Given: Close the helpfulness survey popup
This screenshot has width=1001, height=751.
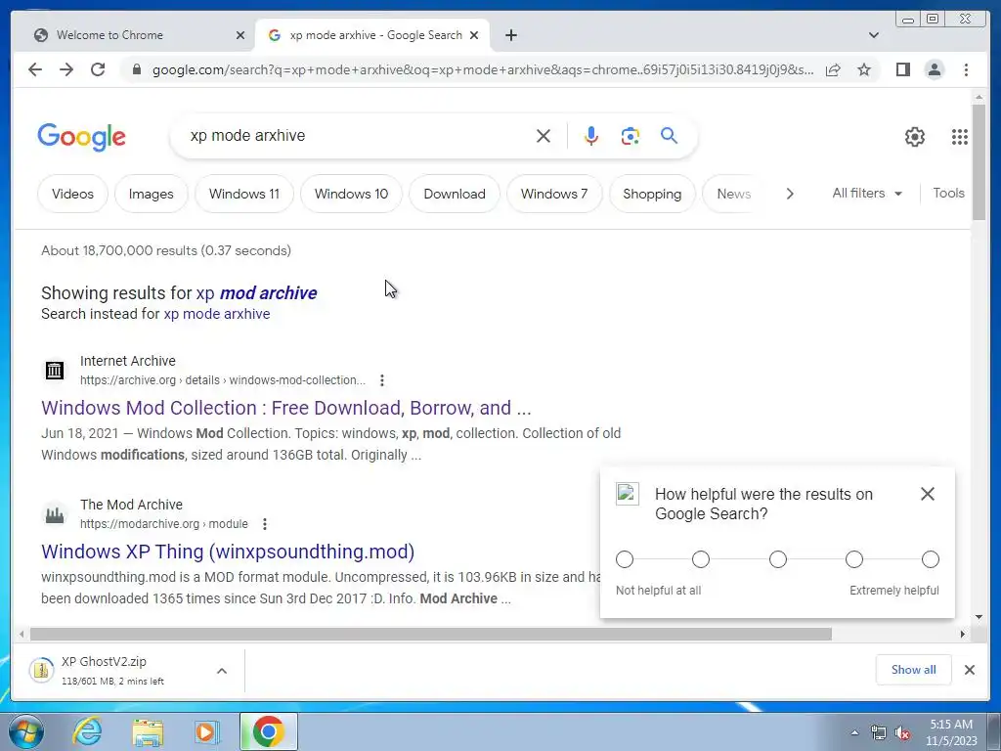Looking at the screenshot, I should tap(928, 494).
